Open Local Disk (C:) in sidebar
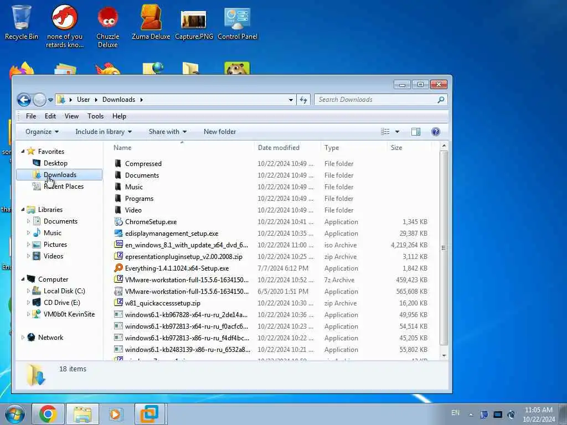This screenshot has width=567, height=425. pos(64,291)
